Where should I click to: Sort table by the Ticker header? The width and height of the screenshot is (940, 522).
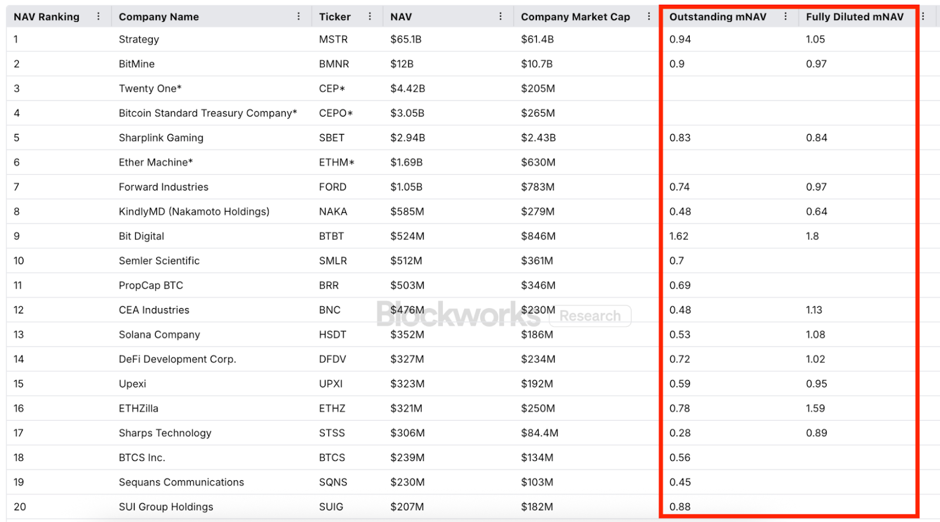335,17
